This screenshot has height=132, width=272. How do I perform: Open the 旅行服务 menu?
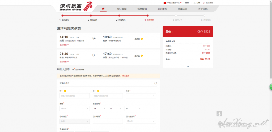click(x=162, y=9)
